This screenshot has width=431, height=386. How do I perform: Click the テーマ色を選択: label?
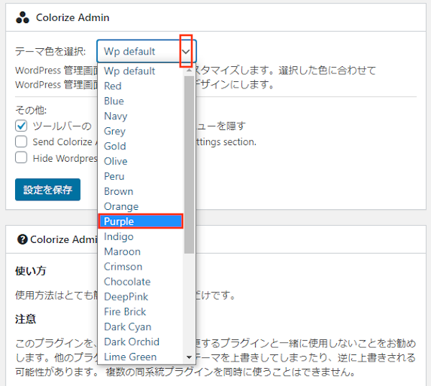[50, 52]
